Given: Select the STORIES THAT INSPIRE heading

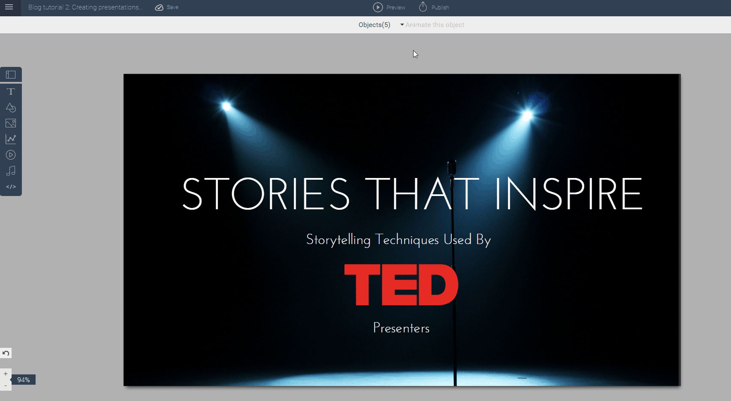Looking at the screenshot, I should coord(412,194).
